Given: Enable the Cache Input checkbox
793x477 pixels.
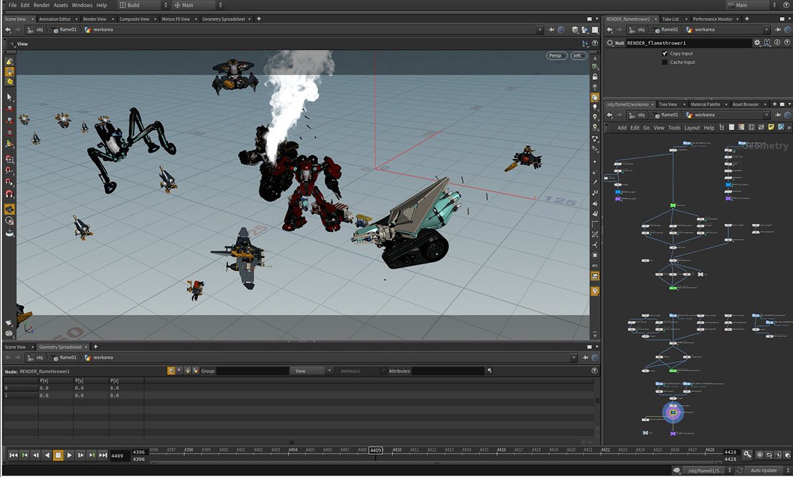Looking at the screenshot, I should 665,62.
